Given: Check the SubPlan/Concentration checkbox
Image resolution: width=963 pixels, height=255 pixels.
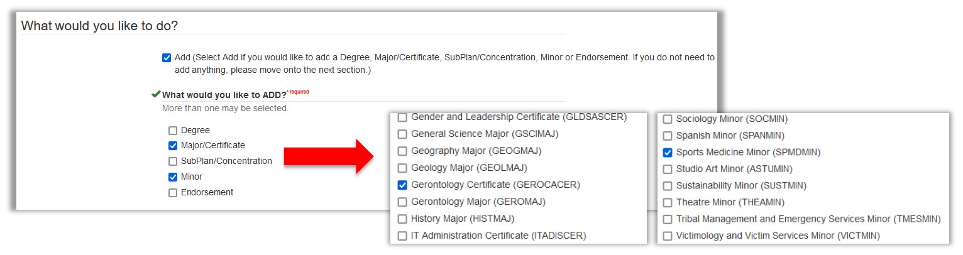Looking at the screenshot, I should point(173,161).
